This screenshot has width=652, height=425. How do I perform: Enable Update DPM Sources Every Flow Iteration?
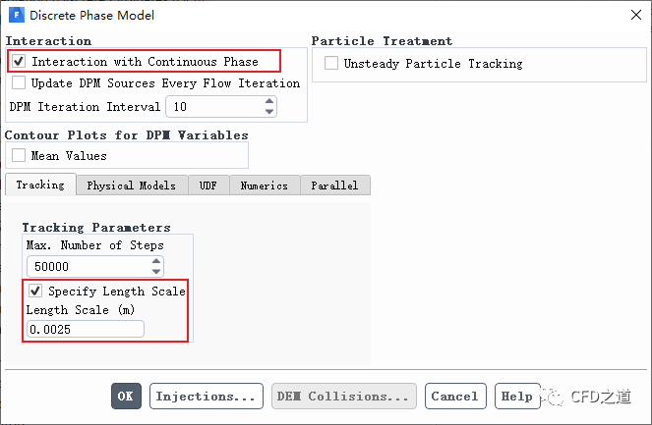(x=20, y=83)
